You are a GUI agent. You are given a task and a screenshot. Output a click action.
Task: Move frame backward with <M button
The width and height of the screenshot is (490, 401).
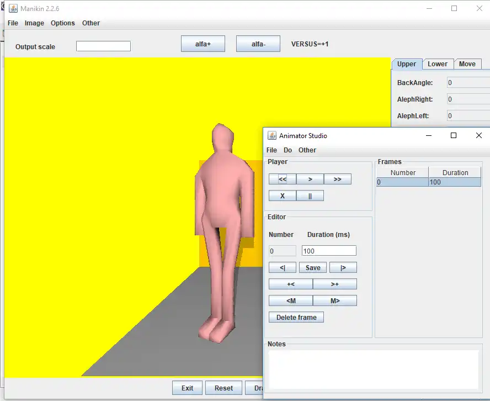point(291,300)
